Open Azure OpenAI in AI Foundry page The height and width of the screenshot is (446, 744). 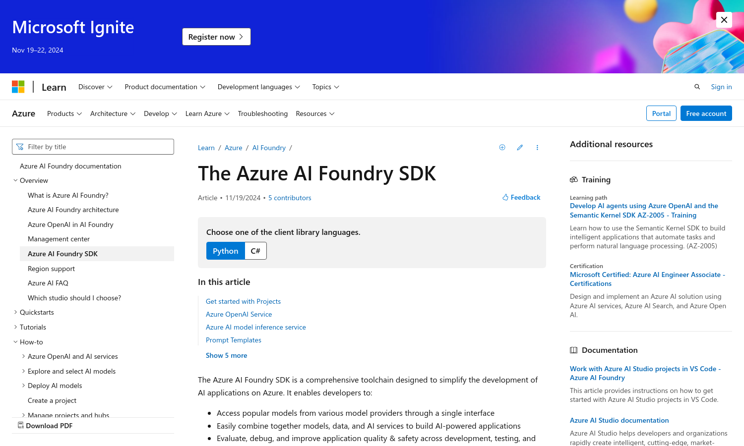tap(70, 224)
